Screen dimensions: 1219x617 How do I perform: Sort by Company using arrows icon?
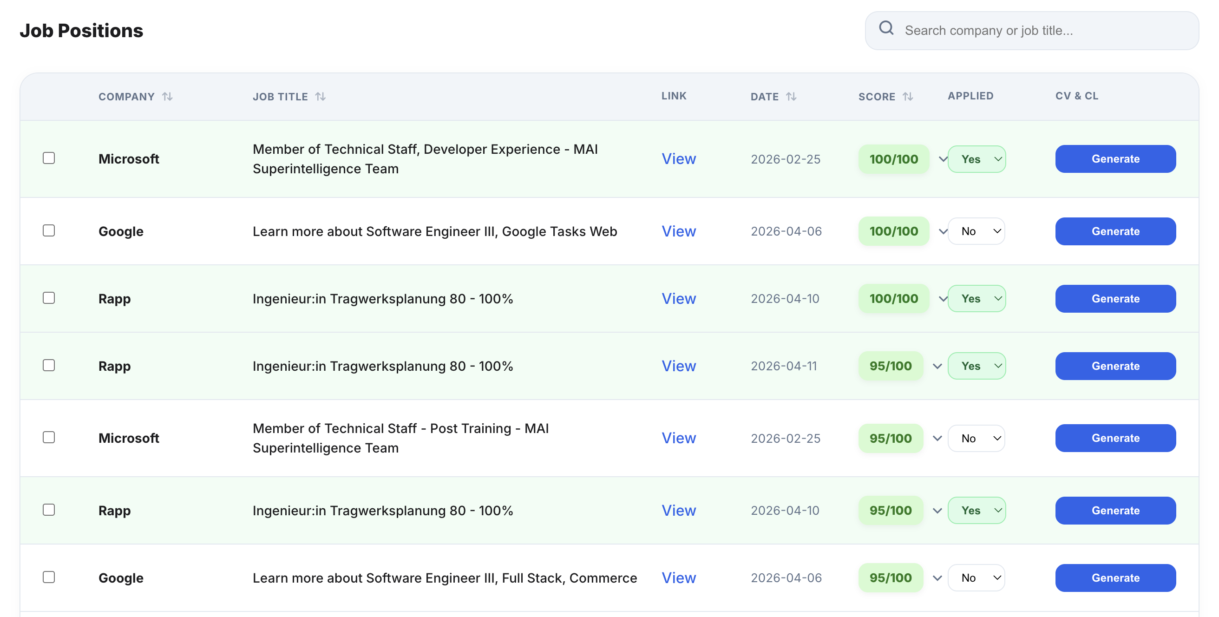click(167, 97)
